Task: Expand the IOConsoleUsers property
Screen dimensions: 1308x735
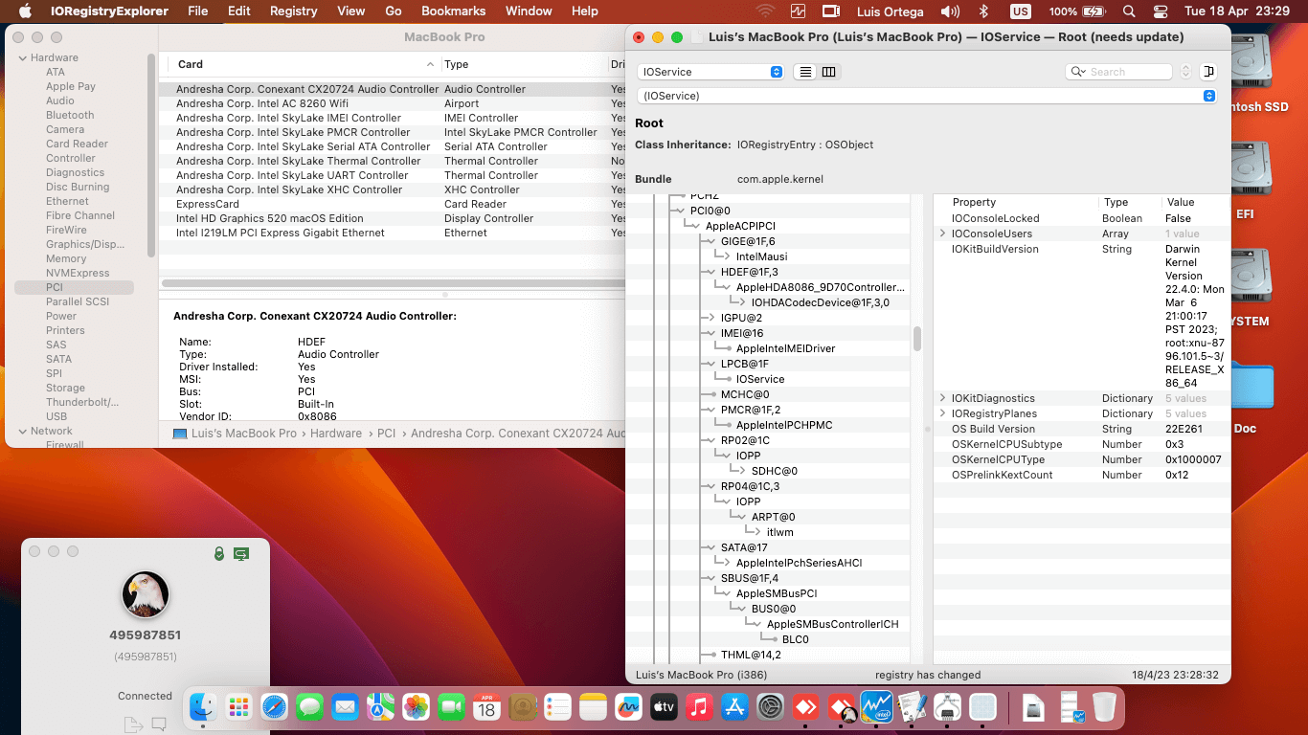Action: [x=942, y=234]
